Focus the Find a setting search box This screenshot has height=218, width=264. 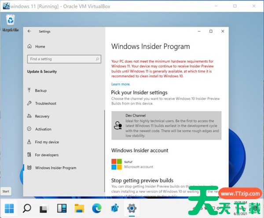(x=64, y=59)
